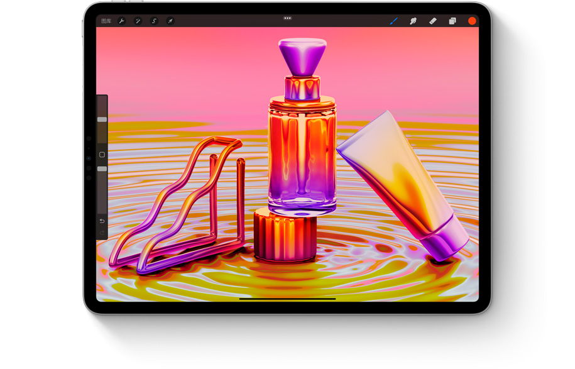
Task: Open the Layers panel icon
Action: point(452,21)
